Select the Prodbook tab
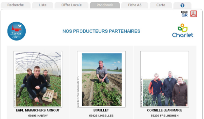Viewport: 204px width, 119px height. coord(105,5)
